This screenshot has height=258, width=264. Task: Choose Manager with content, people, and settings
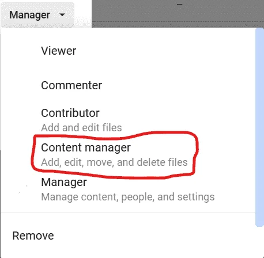pyautogui.click(x=128, y=189)
